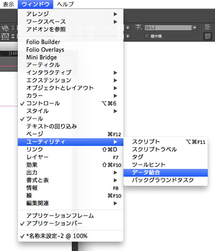Viewport: 215px width, 251px height.
Task: Open Mini Bridge panel
Action: [71, 57]
